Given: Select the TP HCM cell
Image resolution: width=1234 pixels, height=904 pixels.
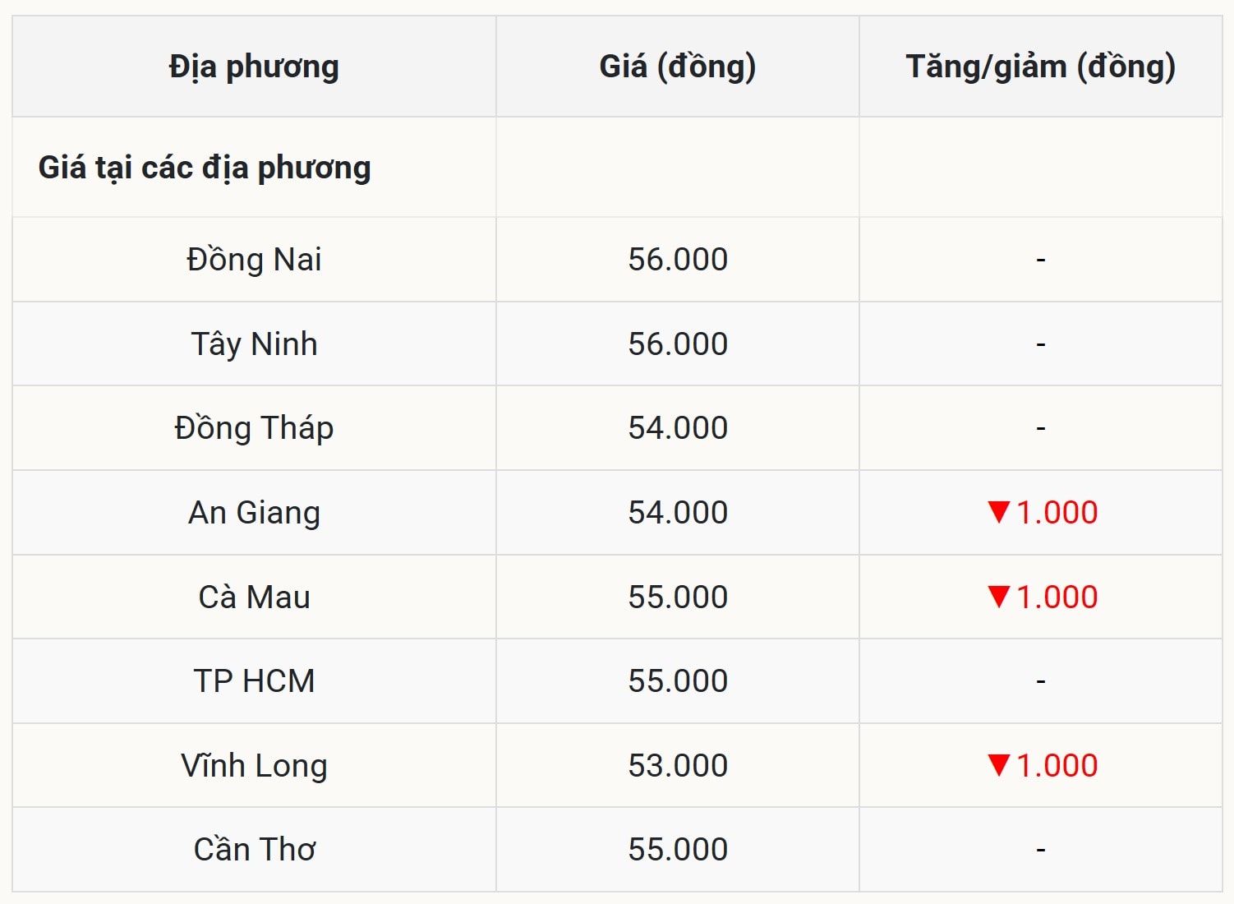Looking at the screenshot, I should 254,681.
